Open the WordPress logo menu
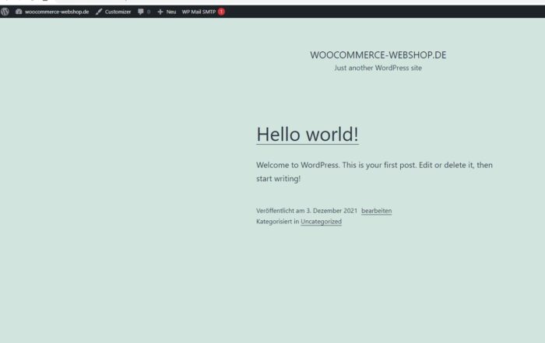The image size is (545, 343). pyautogui.click(x=5, y=12)
